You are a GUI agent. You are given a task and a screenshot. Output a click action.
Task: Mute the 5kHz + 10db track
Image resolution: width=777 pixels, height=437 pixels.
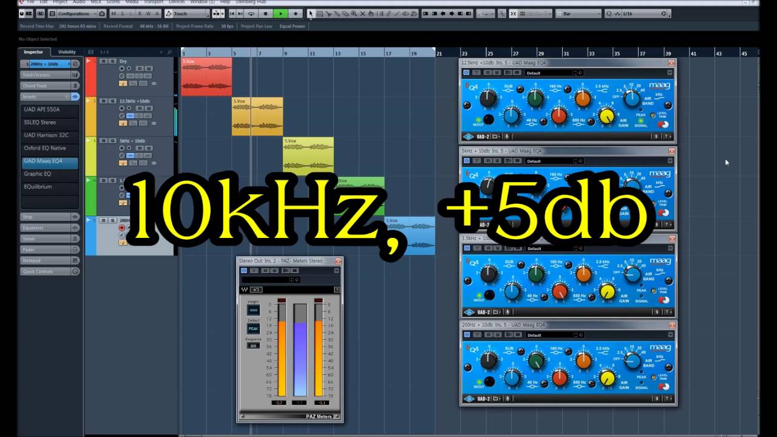click(104, 141)
